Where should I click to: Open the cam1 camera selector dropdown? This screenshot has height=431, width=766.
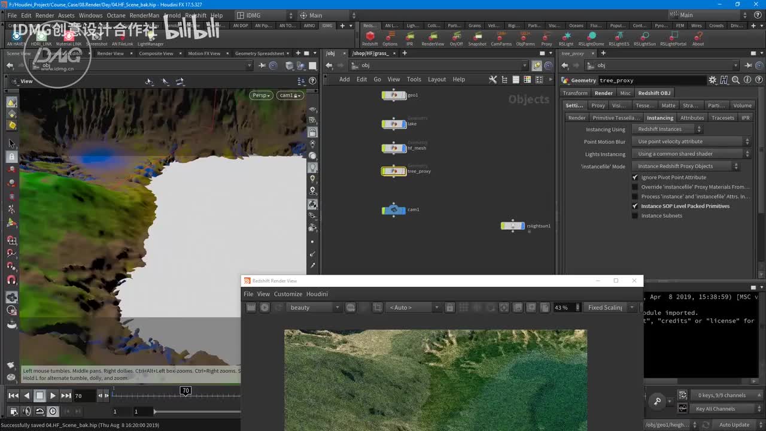click(x=291, y=95)
